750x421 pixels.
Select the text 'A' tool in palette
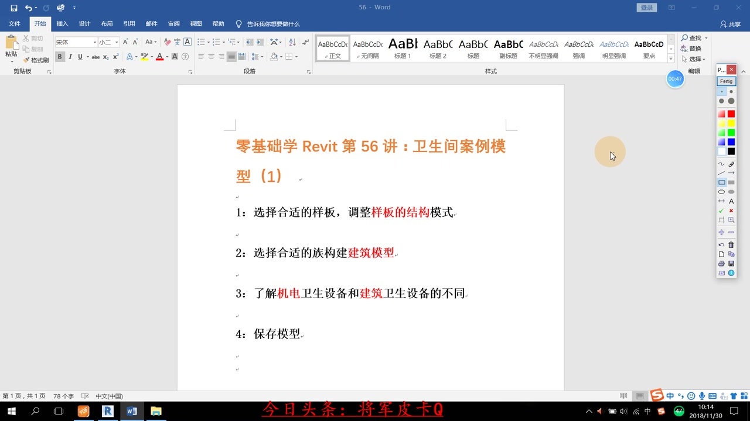(731, 201)
